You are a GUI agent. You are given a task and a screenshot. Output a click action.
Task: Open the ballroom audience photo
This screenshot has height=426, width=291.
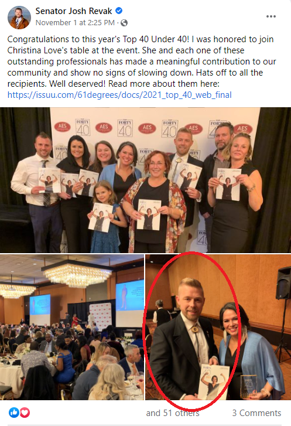[x=71, y=327]
